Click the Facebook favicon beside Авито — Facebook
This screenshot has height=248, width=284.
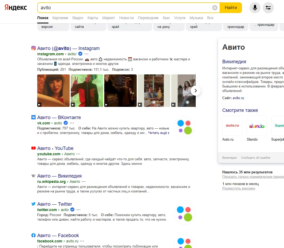coord(34,235)
